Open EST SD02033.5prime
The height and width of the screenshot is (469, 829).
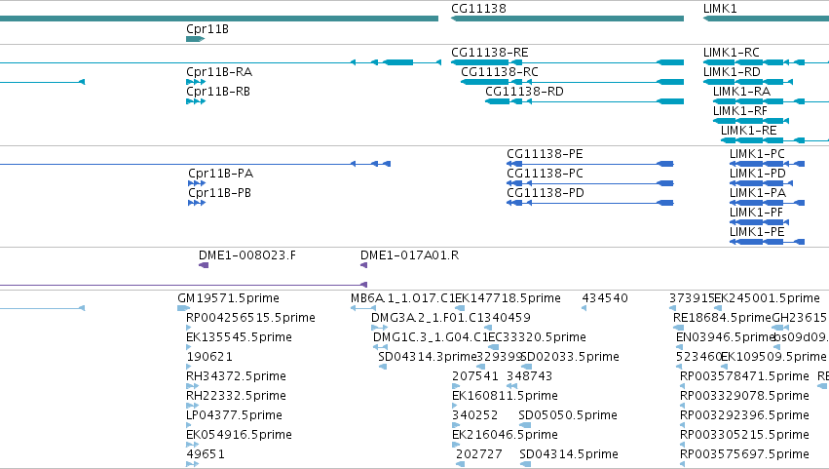(570, 357)
